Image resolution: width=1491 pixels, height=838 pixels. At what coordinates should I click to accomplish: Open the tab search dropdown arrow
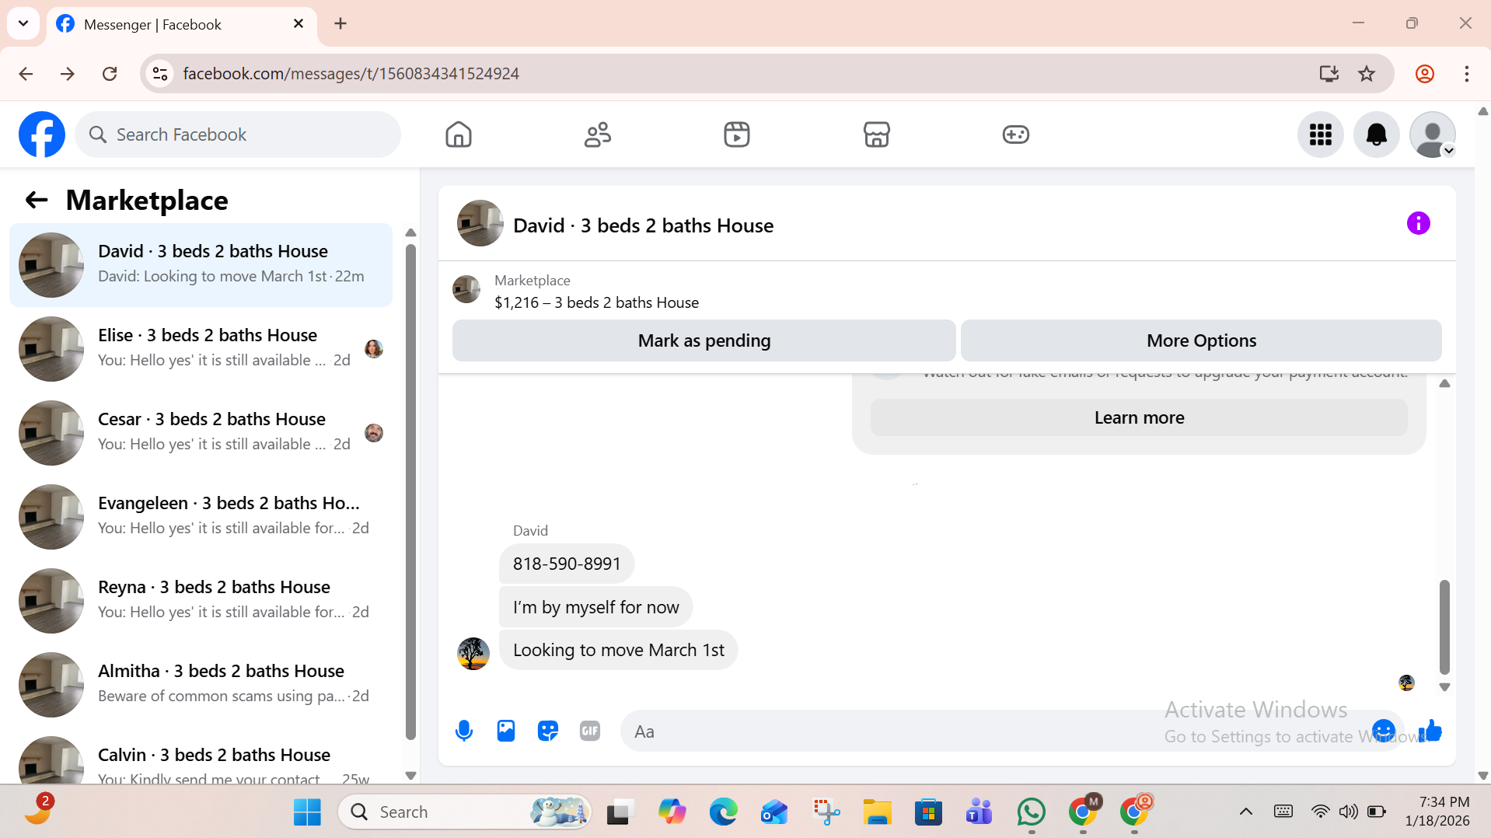23,23
